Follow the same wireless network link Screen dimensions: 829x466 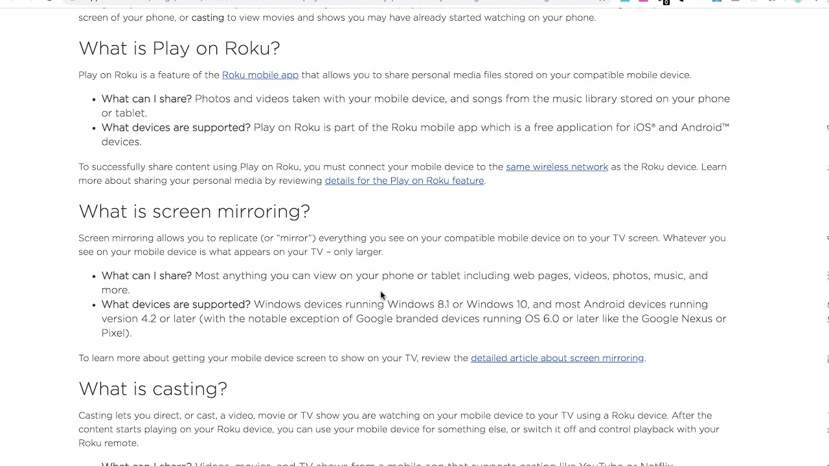point(557,167)
